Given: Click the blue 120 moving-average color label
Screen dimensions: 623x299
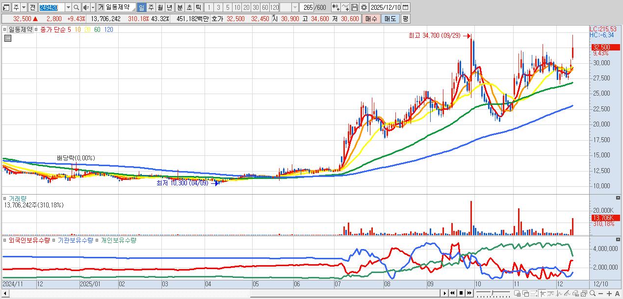Looking at the screenshot, I should tap(108, 29).
